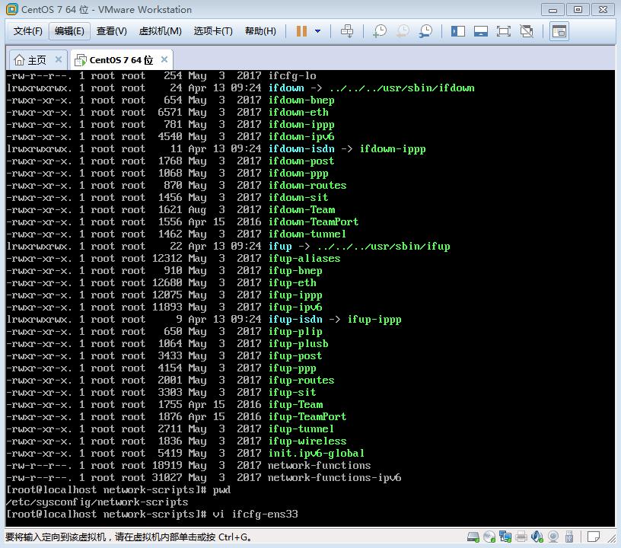
Task: Open the 编辑(E) menu
Action: (69, 31)
